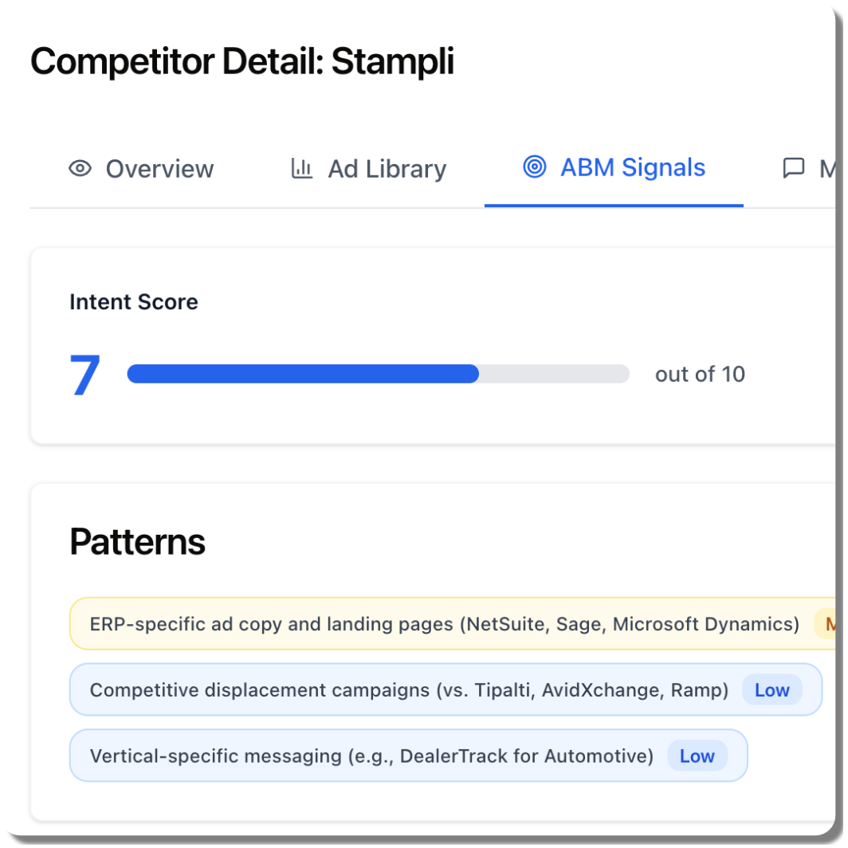The width and height of the screenshot is (848, 848).
Task: Click the Patterns section heading
Action: tap(137, 542)
